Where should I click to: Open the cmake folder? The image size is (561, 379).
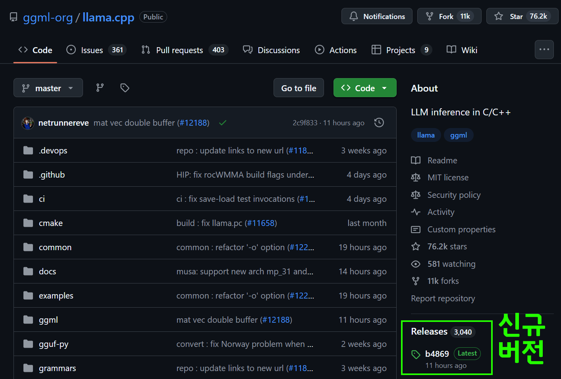pos(51,223)
